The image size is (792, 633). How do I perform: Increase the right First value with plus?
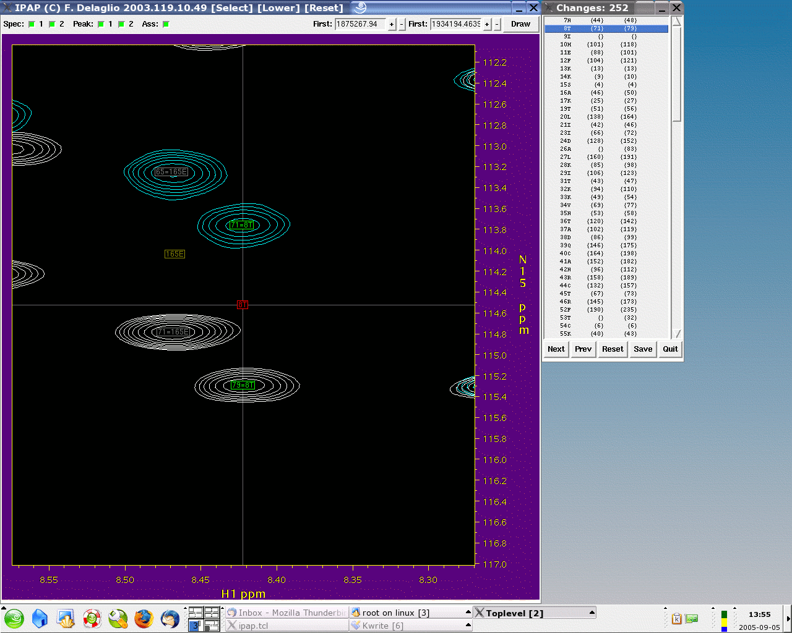click(x=487, y=24)
